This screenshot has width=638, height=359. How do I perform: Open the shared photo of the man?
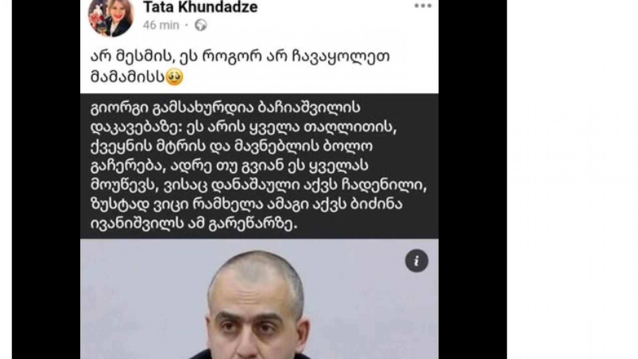tap(259, 299)
